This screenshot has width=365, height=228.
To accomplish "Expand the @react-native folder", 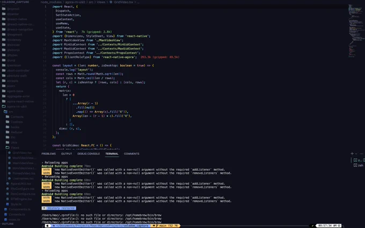I will tap(17, 19).
